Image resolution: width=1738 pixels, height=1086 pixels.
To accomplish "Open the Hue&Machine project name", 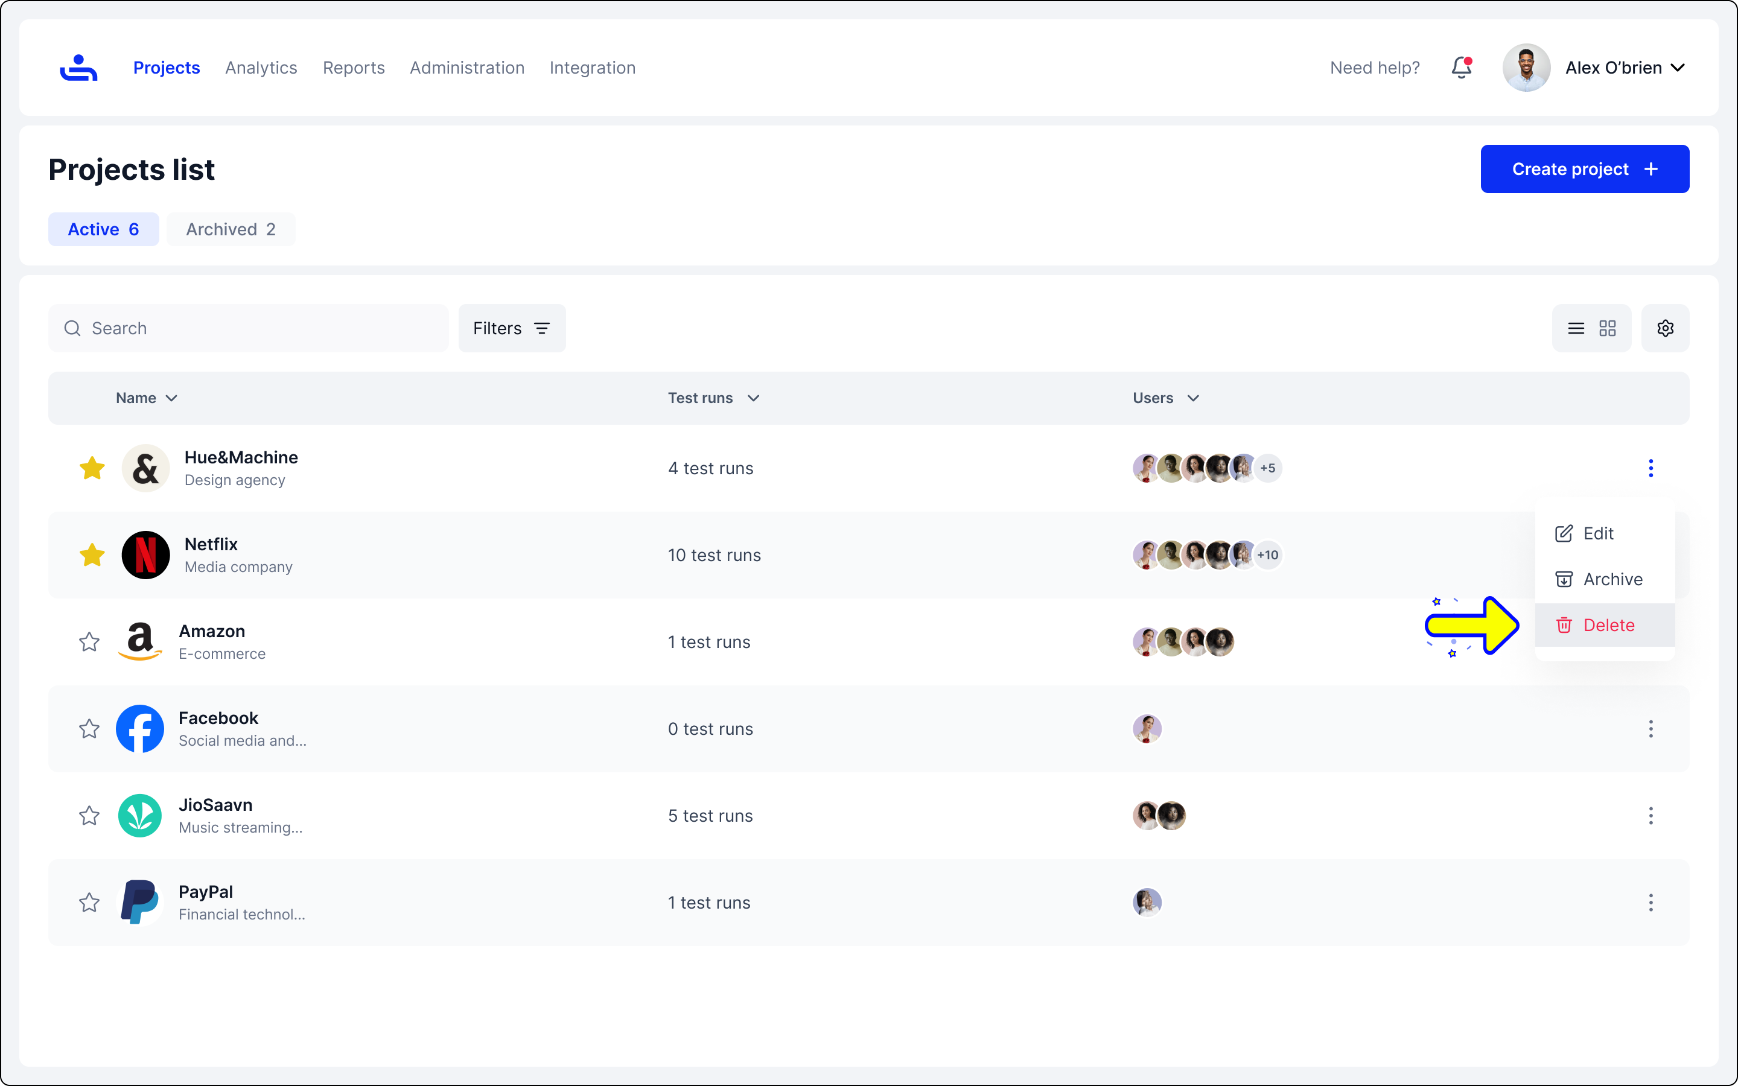I will 241,457.
